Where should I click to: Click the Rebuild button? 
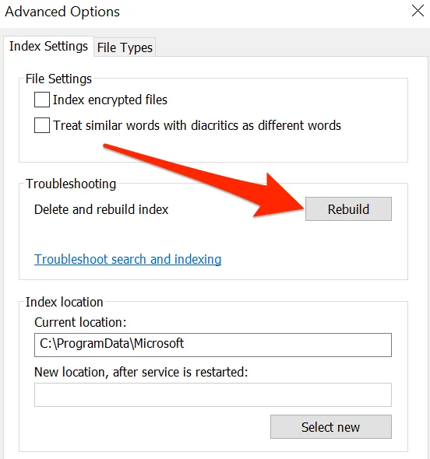(348, 209)
